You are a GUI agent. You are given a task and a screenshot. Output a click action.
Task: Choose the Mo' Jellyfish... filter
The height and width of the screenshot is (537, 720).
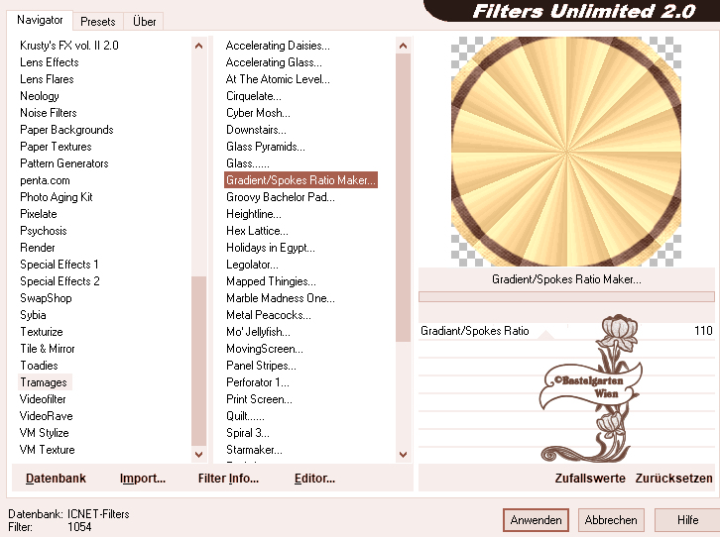coord(258,332)
